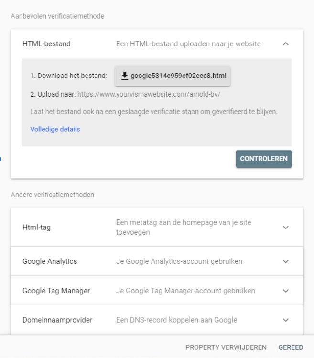This screenshot has width=314, height=358.
Task: Click the GEREED button
Action: click(x=291, y=347)
